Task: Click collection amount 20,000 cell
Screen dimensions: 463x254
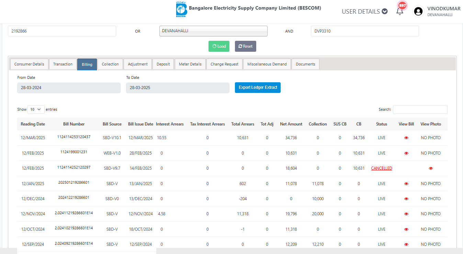Action: tap(318, 214)
